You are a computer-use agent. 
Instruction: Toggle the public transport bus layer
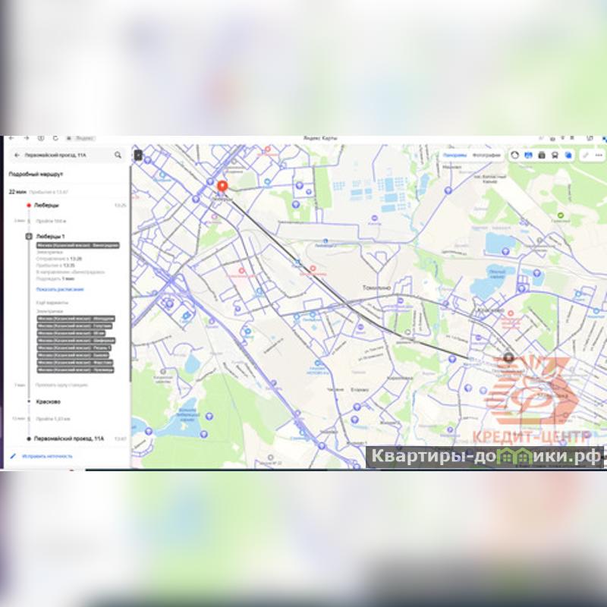tap(555, 155)
